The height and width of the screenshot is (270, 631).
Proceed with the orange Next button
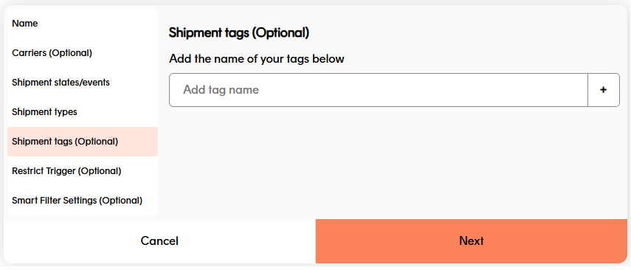coord(472,241)
